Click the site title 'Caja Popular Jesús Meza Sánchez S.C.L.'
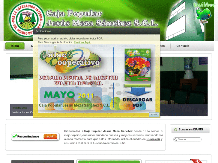This screenshot has width=218, height=163. pos(102,18)
